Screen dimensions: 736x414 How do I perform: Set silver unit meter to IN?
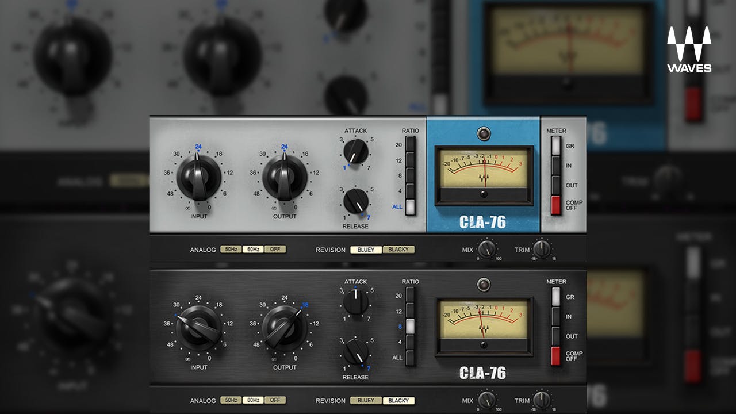pos(555,166)
